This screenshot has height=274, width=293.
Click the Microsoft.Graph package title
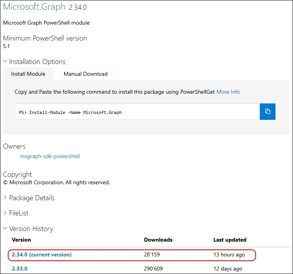point(34,9)
